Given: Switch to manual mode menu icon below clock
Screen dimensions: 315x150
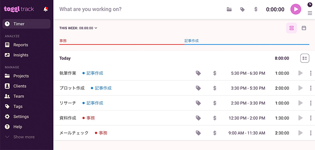Looking at the screenshot, I should tap(310, 13).
